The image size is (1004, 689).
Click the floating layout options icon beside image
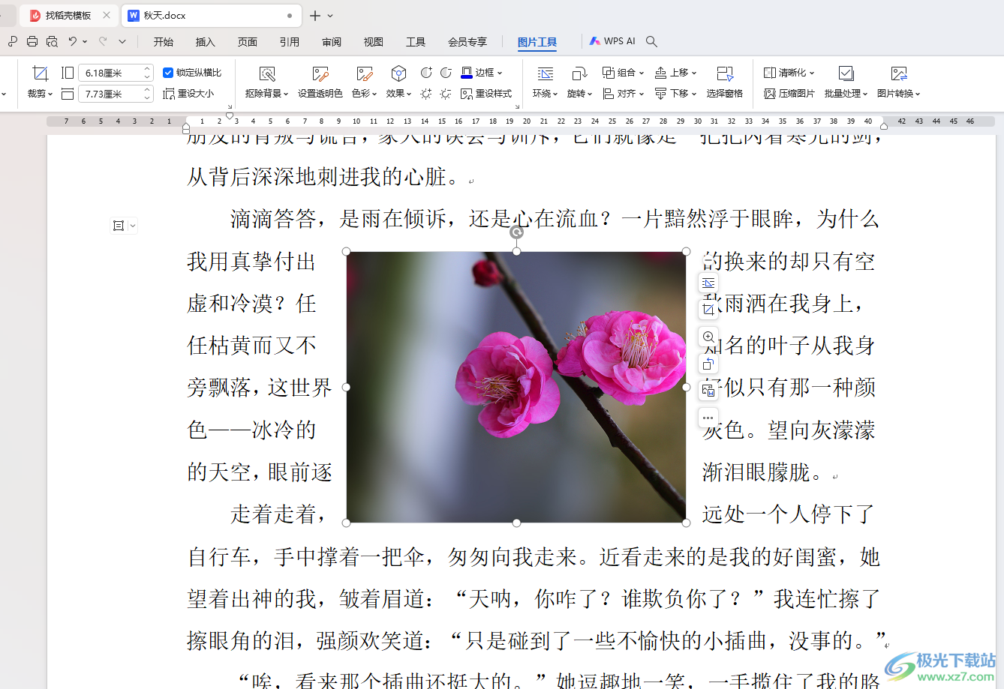pyautogui.click(x=708, y=283)
